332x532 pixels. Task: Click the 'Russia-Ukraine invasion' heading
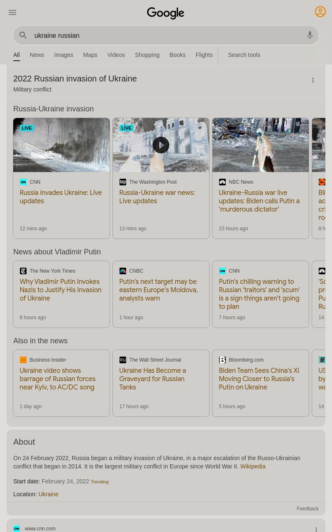pos(54,109)
